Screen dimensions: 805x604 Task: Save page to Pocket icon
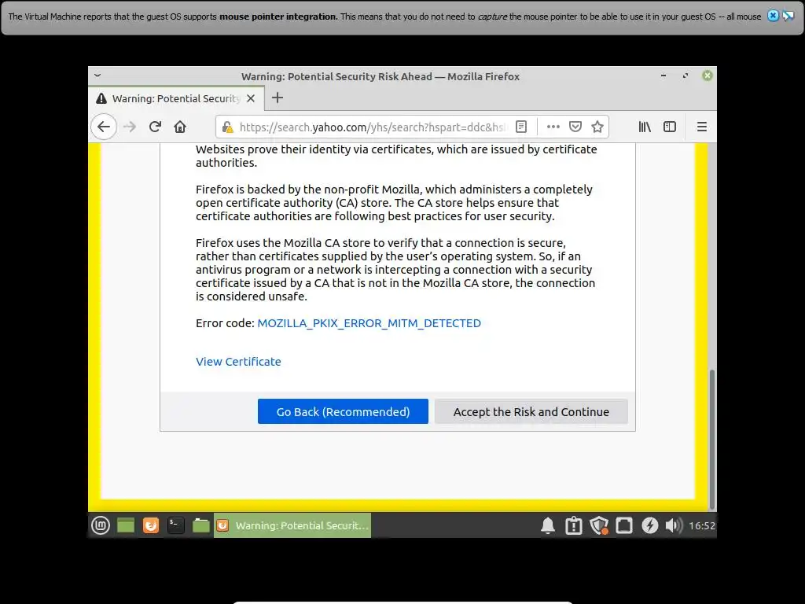pyautogui.click(x=575, y=127)
